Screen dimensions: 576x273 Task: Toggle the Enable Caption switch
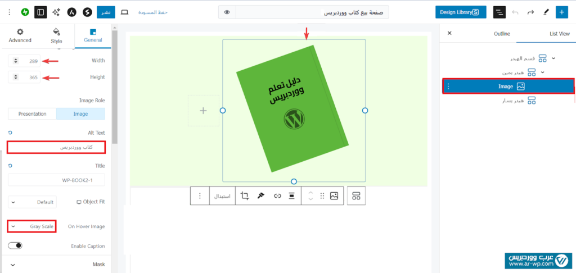click(x=16, y=245)
